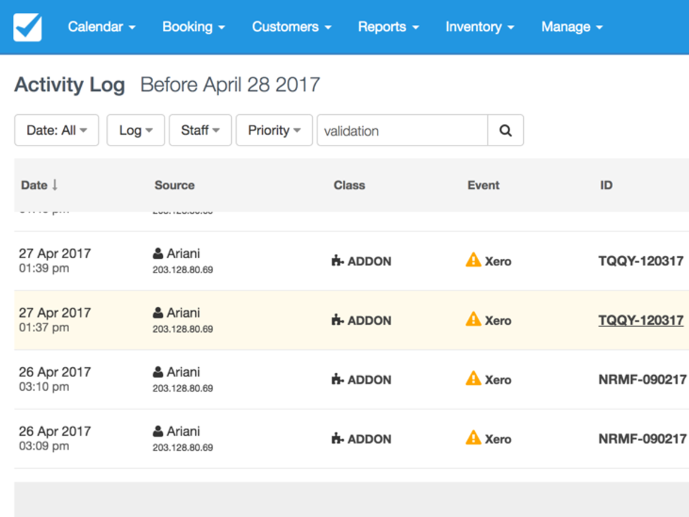Click IP 203.128.80.69 in the 03:09 pm row
The width and height of the screenshot is (689, 517).
(x=183, y=447)
